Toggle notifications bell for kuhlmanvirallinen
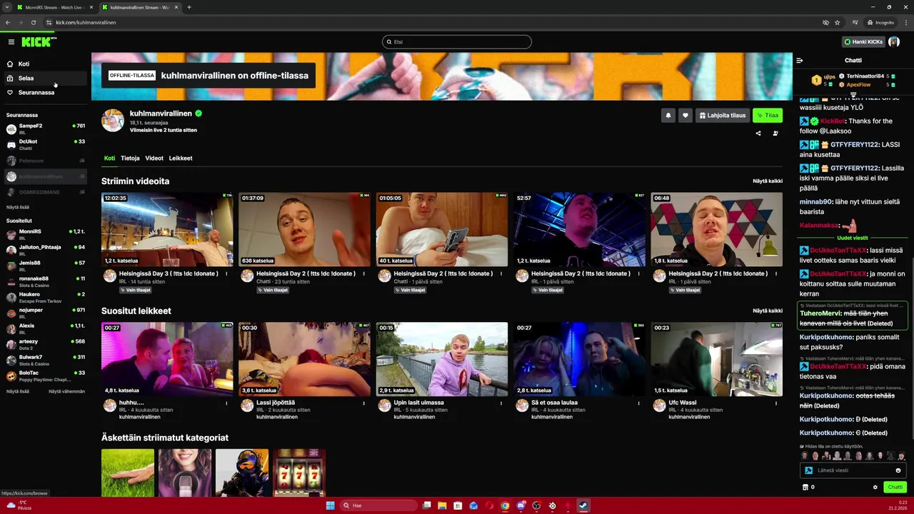914x514 pixels. (668, 115)
